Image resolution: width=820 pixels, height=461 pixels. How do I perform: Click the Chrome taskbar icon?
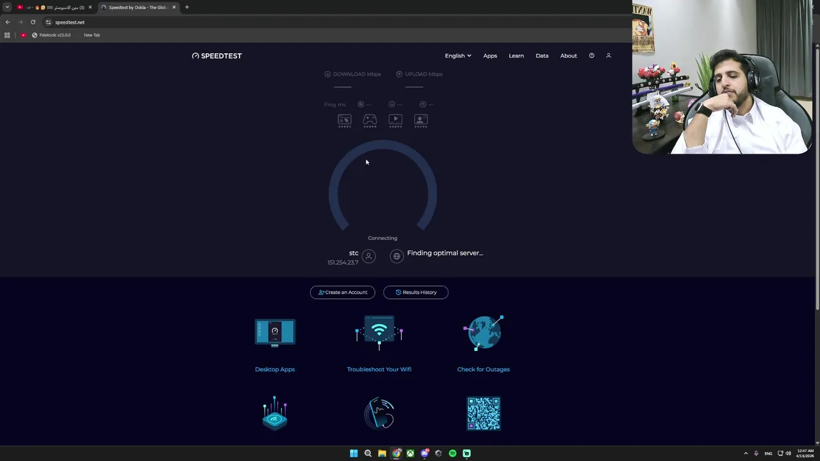click(x=397, y=453)
